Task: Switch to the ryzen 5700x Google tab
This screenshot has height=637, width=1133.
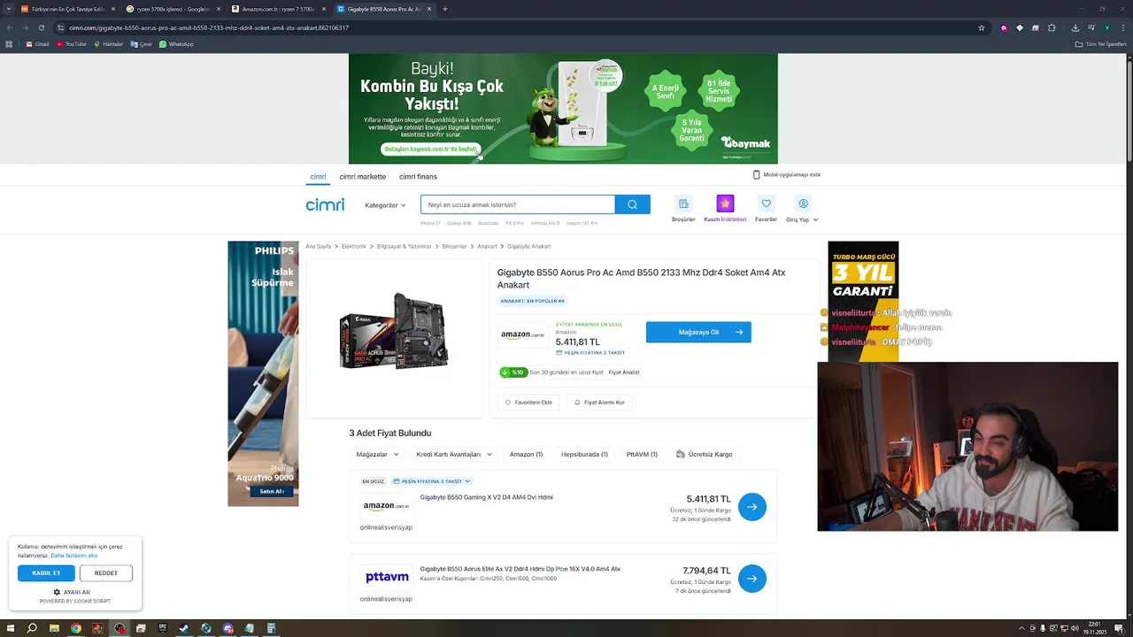Action: point(172,9)
